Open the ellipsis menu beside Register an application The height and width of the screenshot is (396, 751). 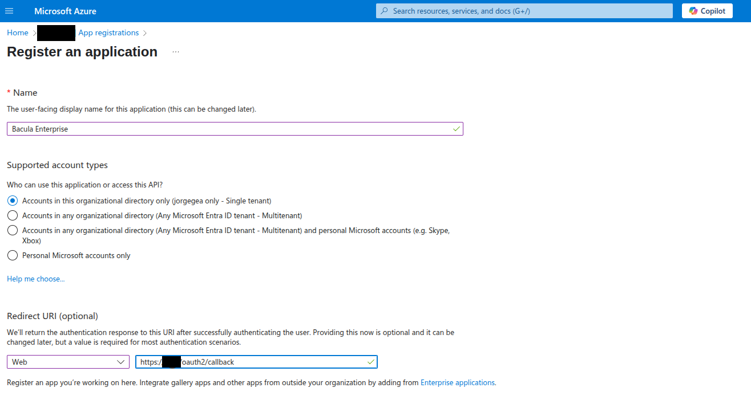(x=176, y=52)
